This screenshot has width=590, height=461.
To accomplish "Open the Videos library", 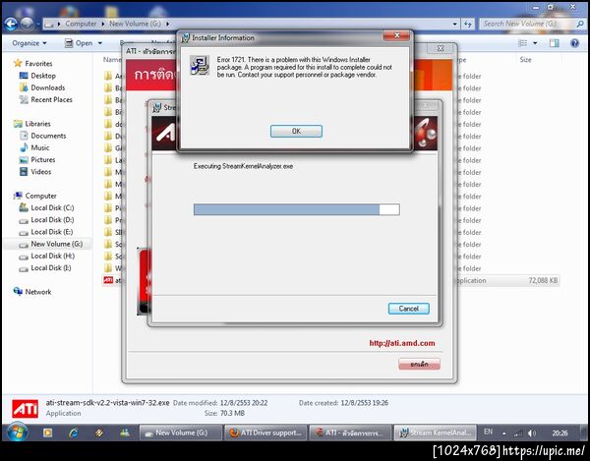I will click(x=40, y=172).
